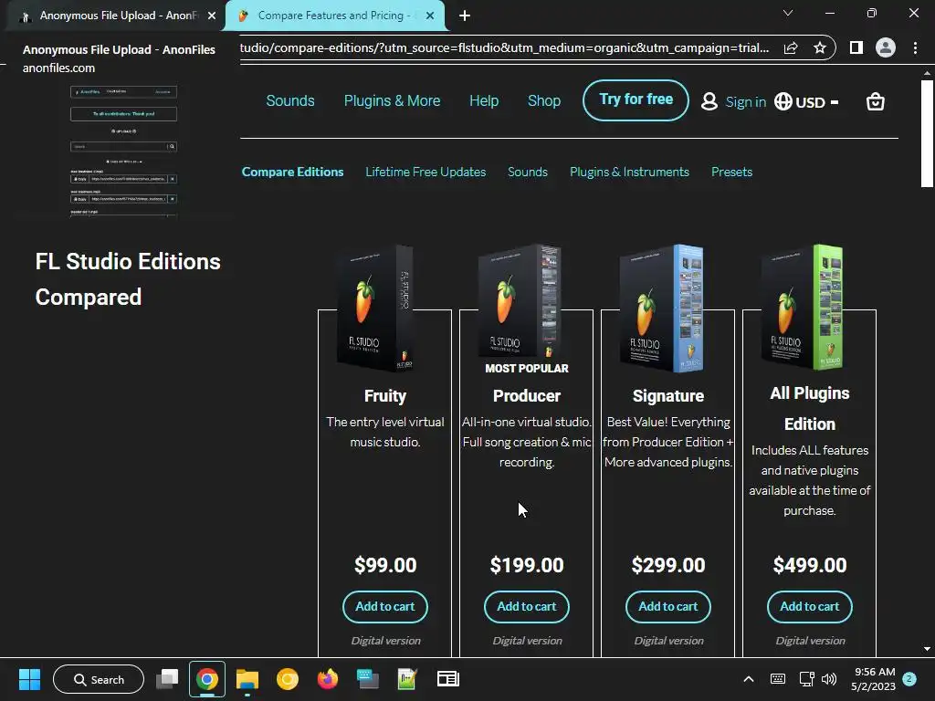Open the Shop menu
935x701 pixels.
click(544, 100)
